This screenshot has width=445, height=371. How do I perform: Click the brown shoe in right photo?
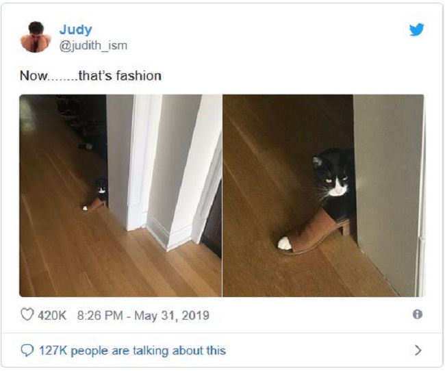click(314, 231)
